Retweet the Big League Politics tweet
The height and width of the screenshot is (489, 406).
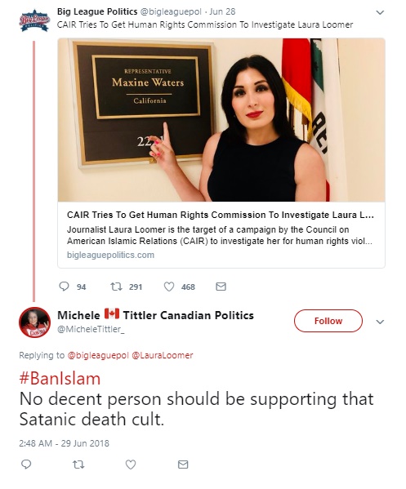[116, 287]
